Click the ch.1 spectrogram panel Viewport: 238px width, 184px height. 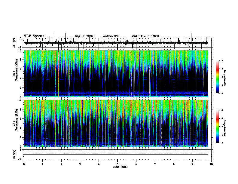coord(116,73)
